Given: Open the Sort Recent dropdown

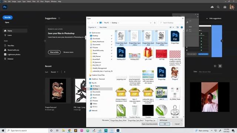Looking at the screenshot, I should [x=54, y=72].
